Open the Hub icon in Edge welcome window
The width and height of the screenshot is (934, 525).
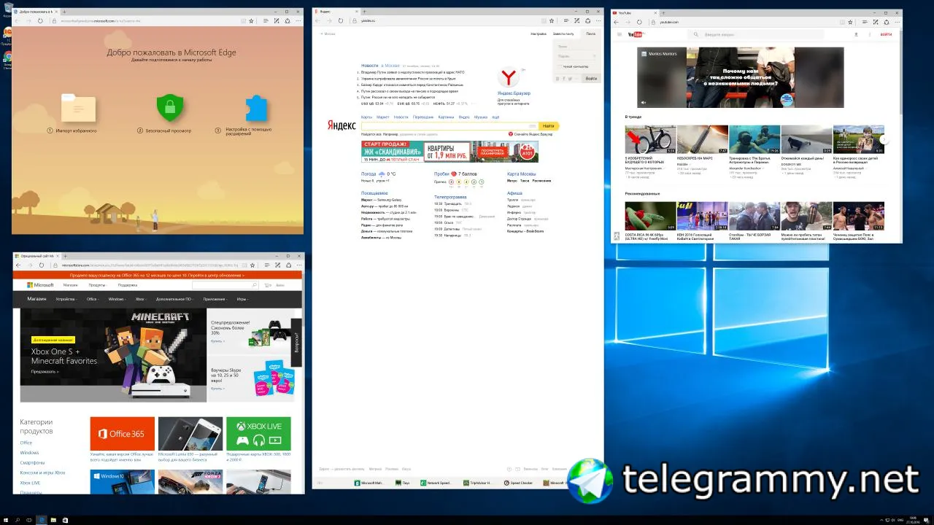tap(266, 21)
